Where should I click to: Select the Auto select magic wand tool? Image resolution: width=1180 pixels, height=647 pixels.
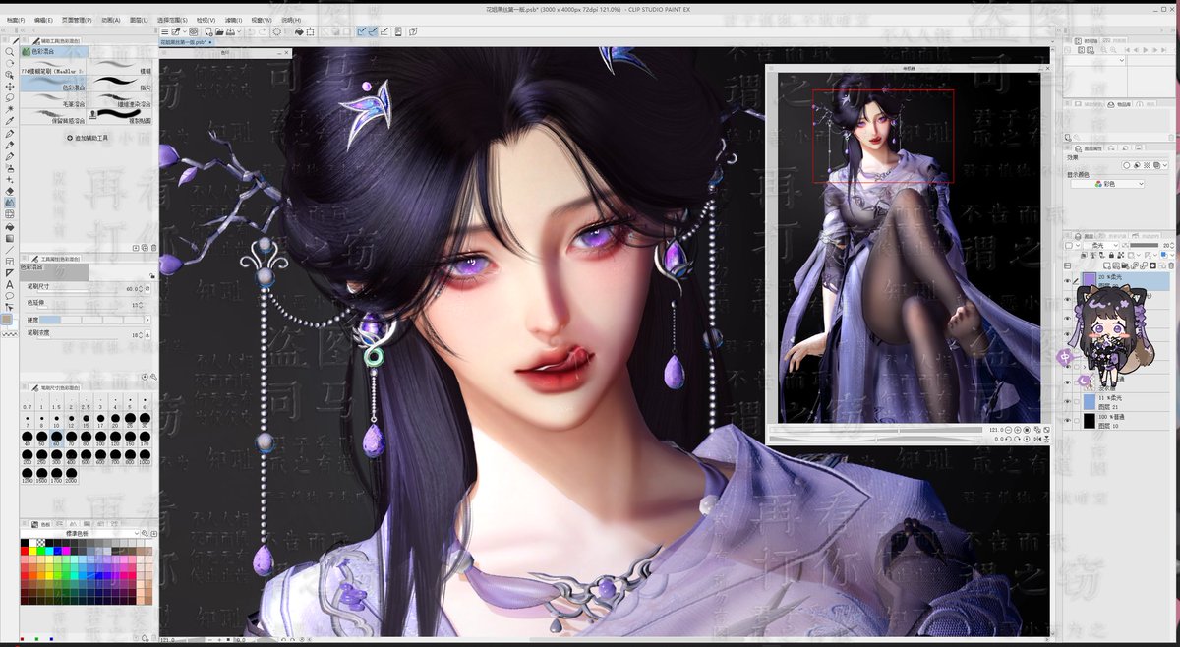coord(9,109)
